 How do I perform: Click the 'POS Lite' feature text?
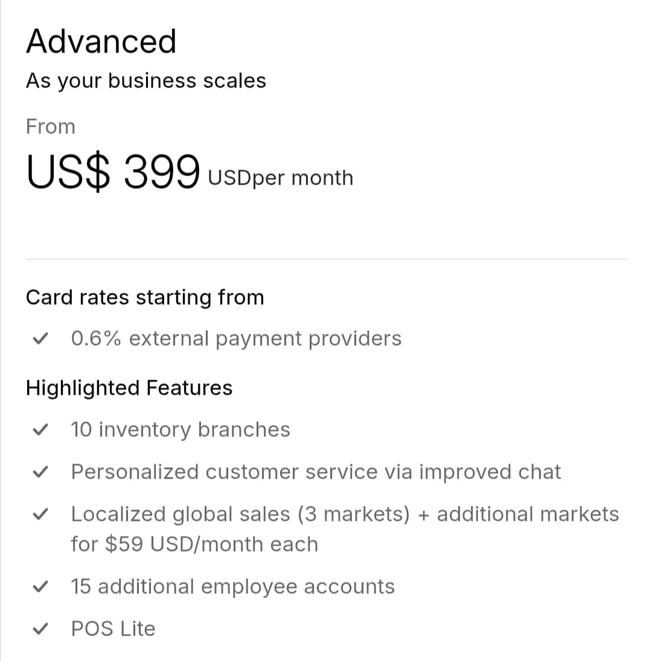[113, 629]
